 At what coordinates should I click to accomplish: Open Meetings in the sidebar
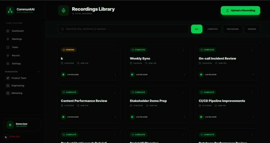point(17,39)
